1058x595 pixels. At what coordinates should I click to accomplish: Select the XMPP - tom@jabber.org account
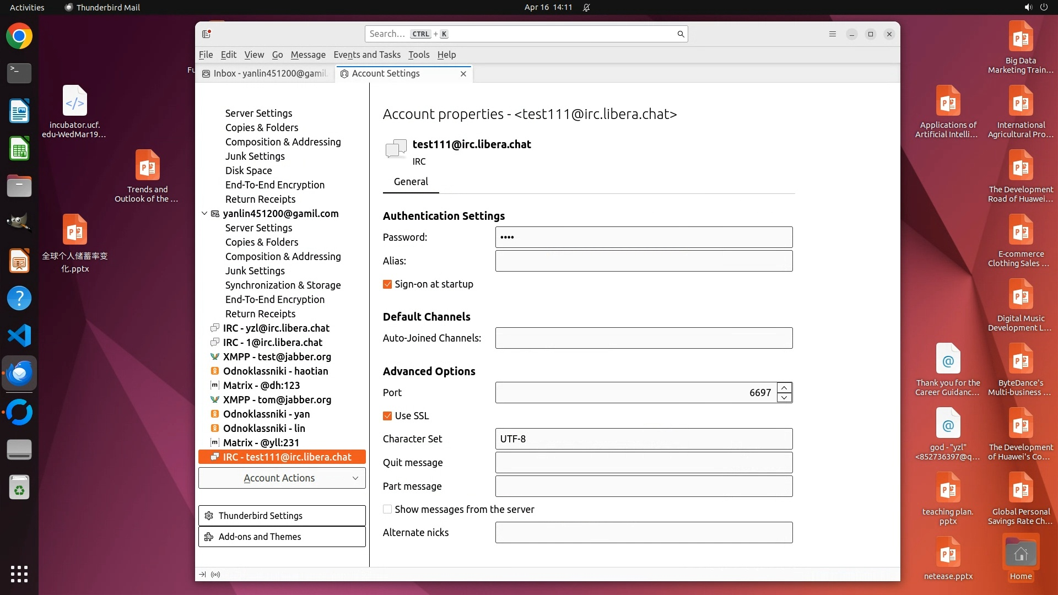point(277,399)
